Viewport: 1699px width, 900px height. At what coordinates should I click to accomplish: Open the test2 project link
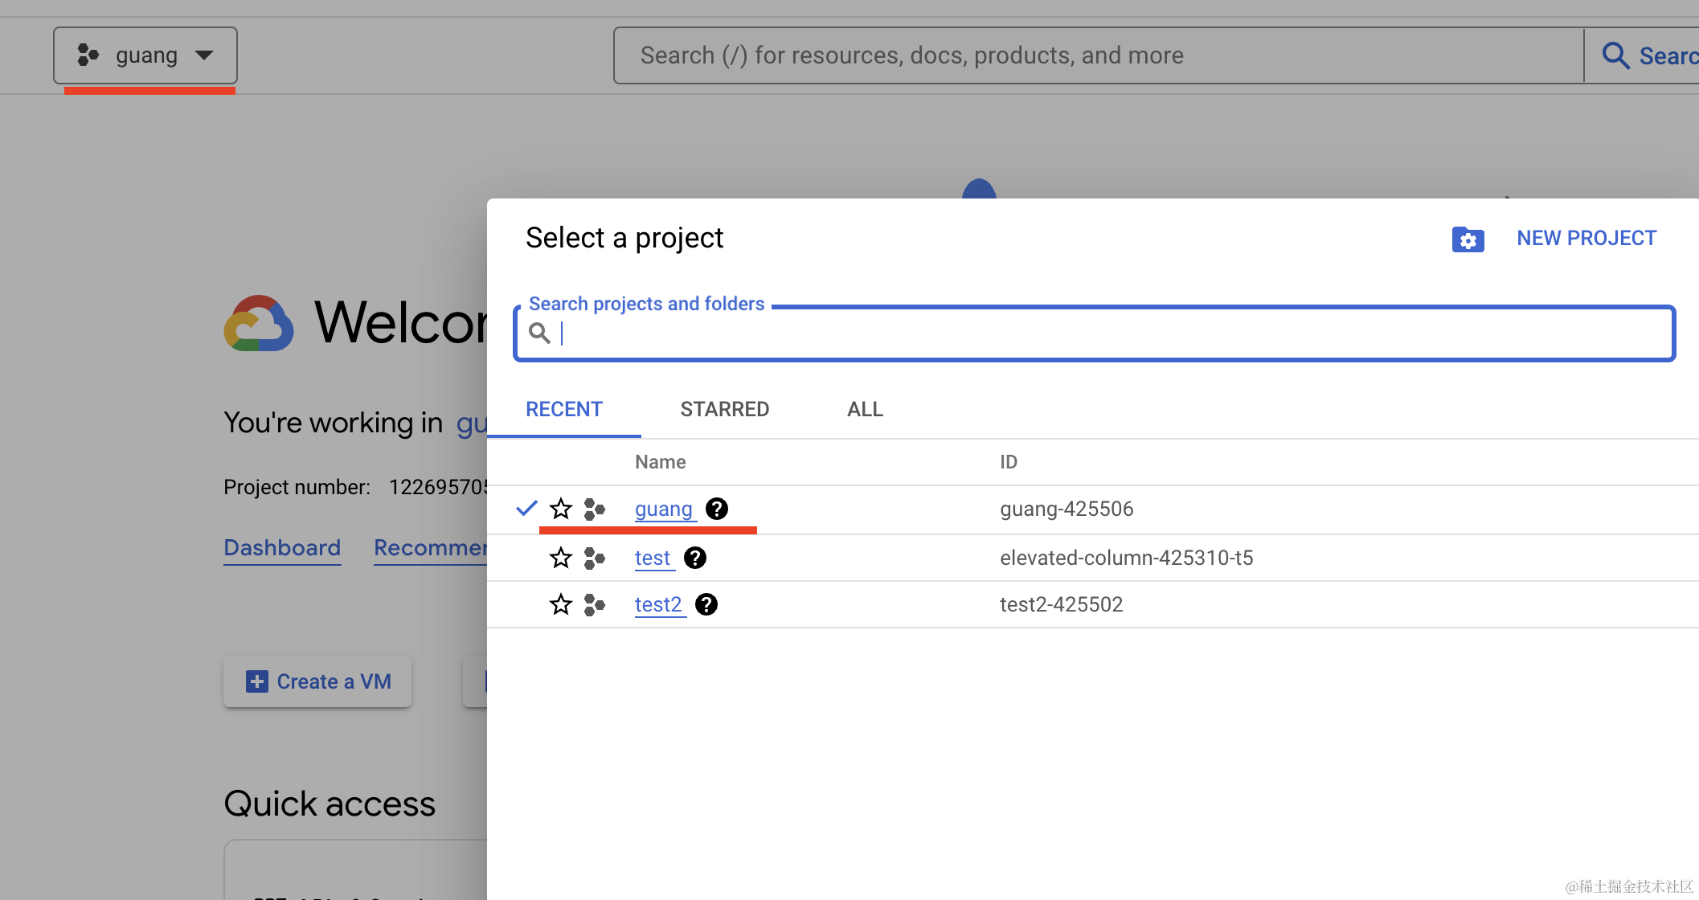coord(657,604)
